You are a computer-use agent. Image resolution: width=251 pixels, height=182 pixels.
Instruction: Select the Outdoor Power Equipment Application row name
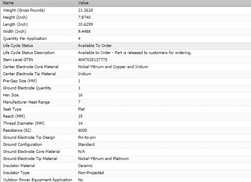37,180
